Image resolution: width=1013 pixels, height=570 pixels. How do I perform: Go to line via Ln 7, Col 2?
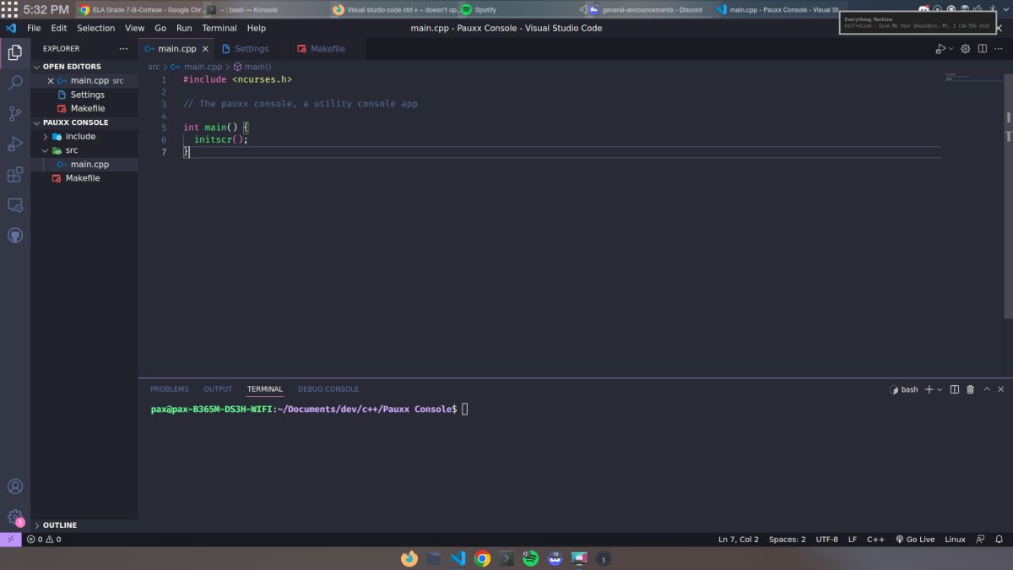pos(739,540)
